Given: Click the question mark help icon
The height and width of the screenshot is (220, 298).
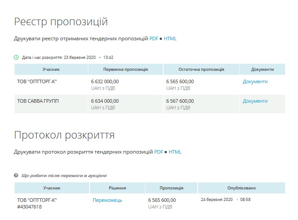Looking at the screenshot, I should [16, 175].
